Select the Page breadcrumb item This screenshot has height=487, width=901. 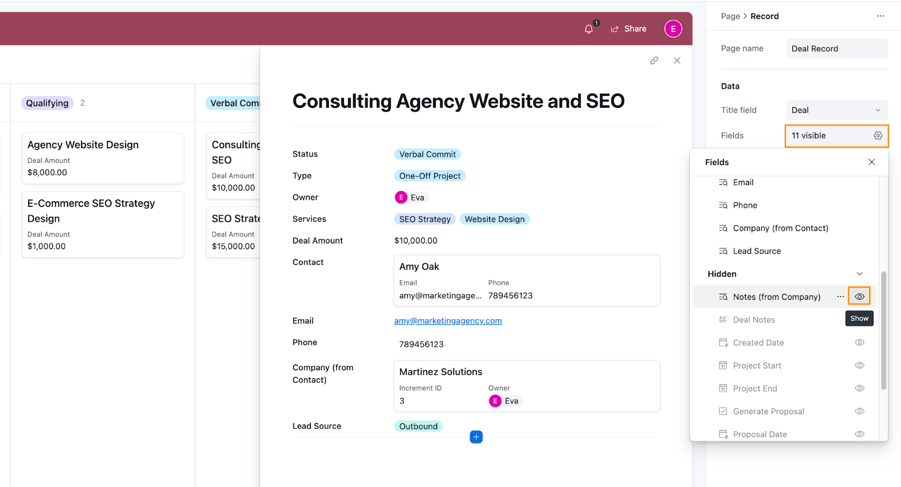[730, 16]
